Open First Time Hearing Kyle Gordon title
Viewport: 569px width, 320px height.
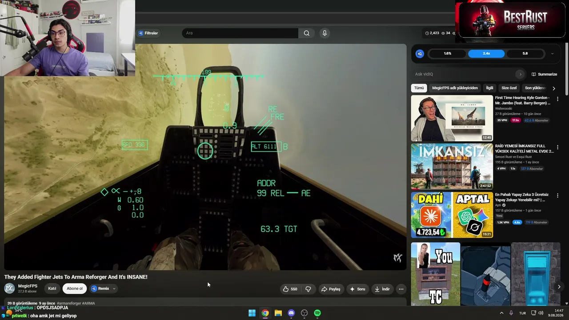tap(522, 100)
